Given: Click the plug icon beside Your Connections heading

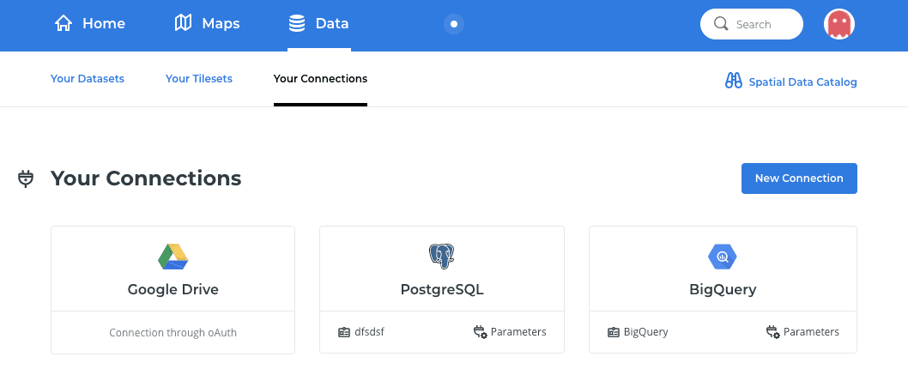Looking at the screenshot, I should click(x=26, y=179).
